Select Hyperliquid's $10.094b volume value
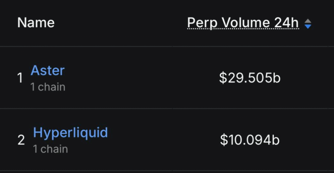Viewport: 334px width, 173px height. tap(250, 140)
